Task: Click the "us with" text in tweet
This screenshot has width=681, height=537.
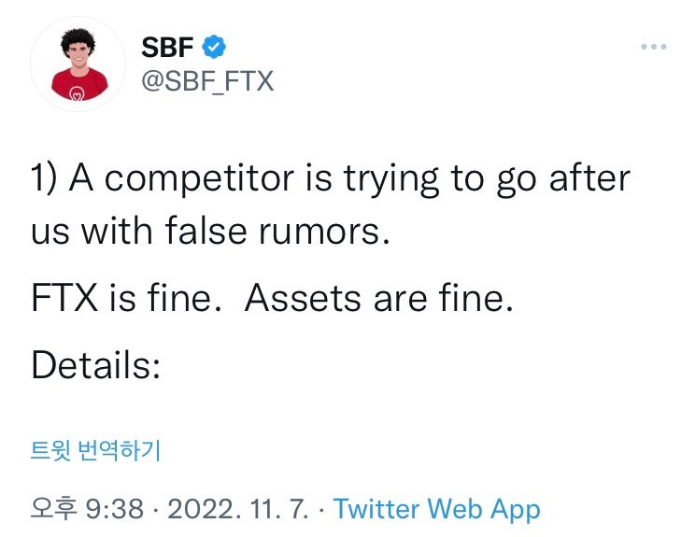Action: (x=92, y=231)
